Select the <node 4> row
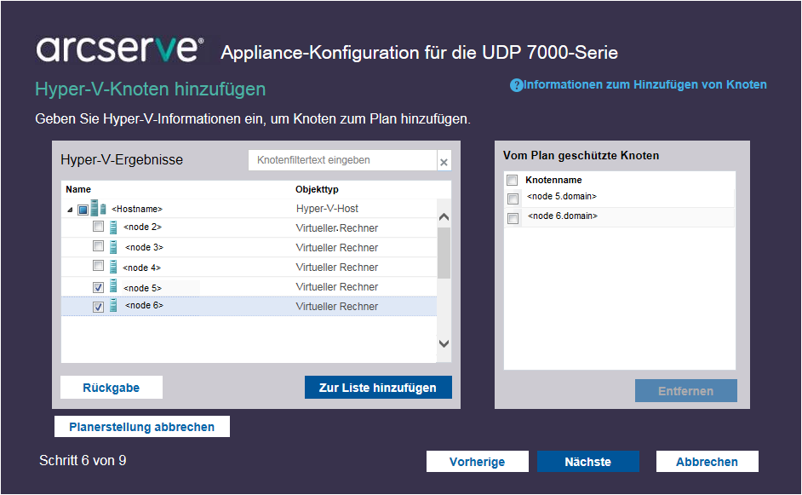This screenshot has height=495, width=802. tap(249, 268)
